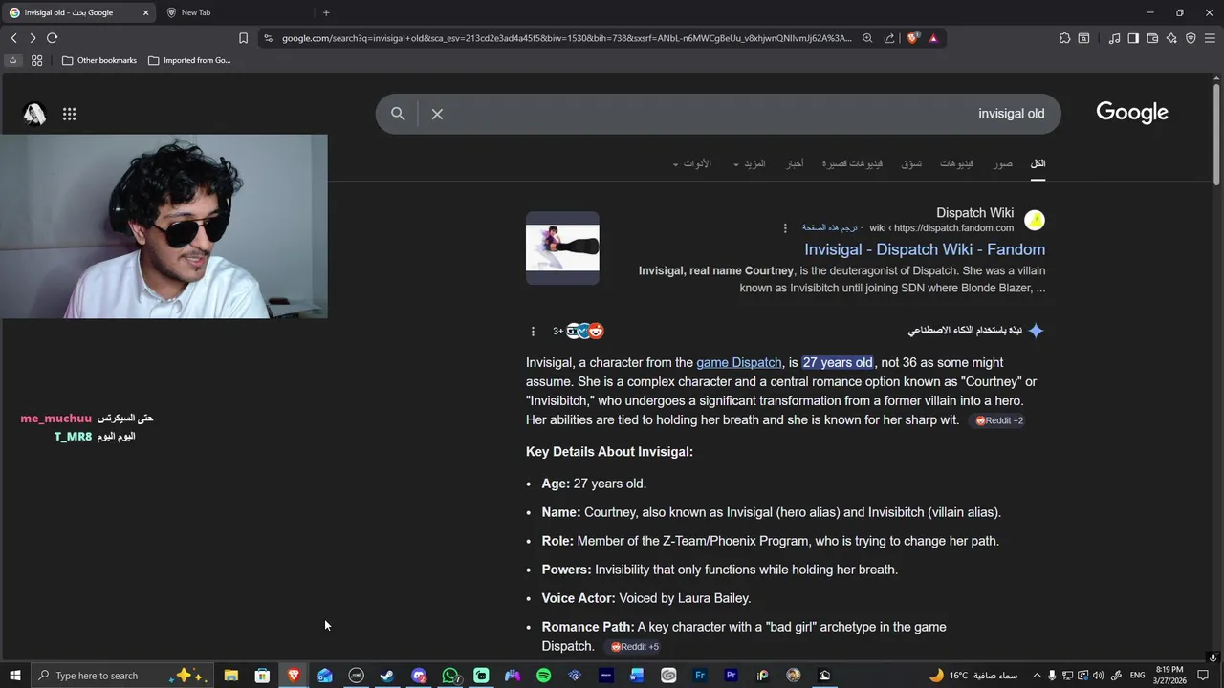The height and width of the screenshot is (688, 1224).
Task: Click taskbar 'Type here to search' box
Action: click(121, 676)
